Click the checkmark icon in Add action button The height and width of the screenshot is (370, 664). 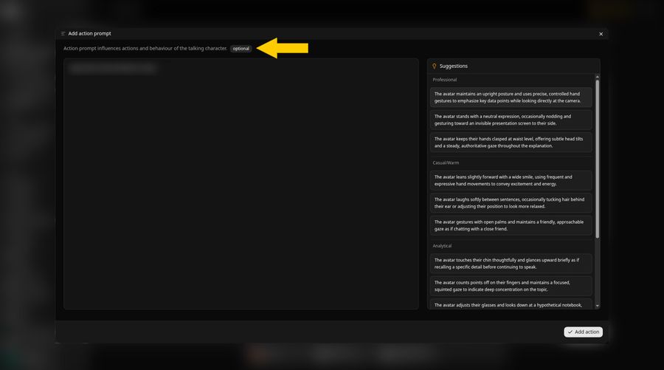(x=570, y=332)
